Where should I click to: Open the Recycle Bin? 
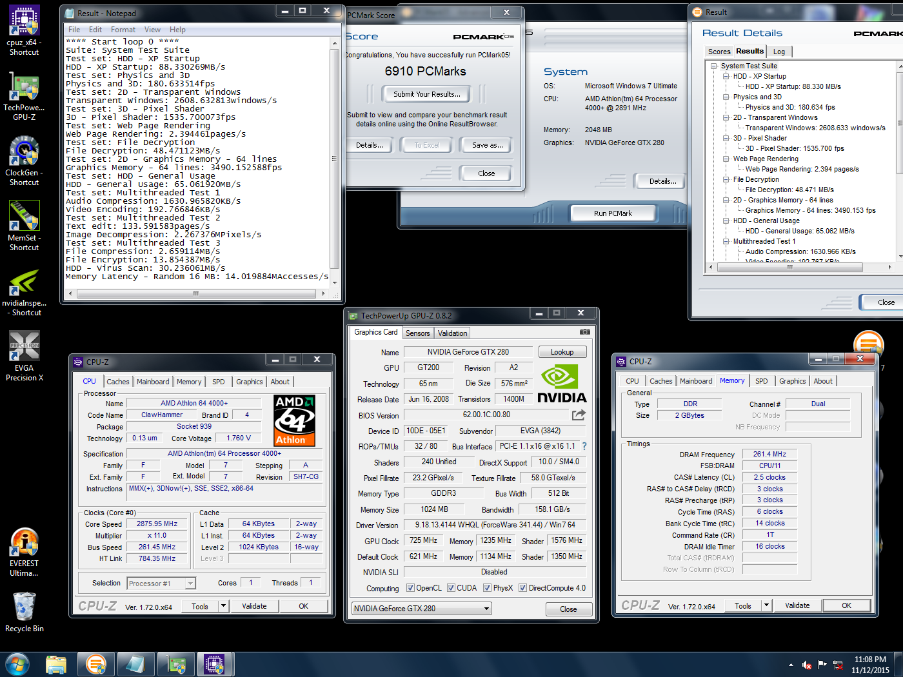coord(24,612)
